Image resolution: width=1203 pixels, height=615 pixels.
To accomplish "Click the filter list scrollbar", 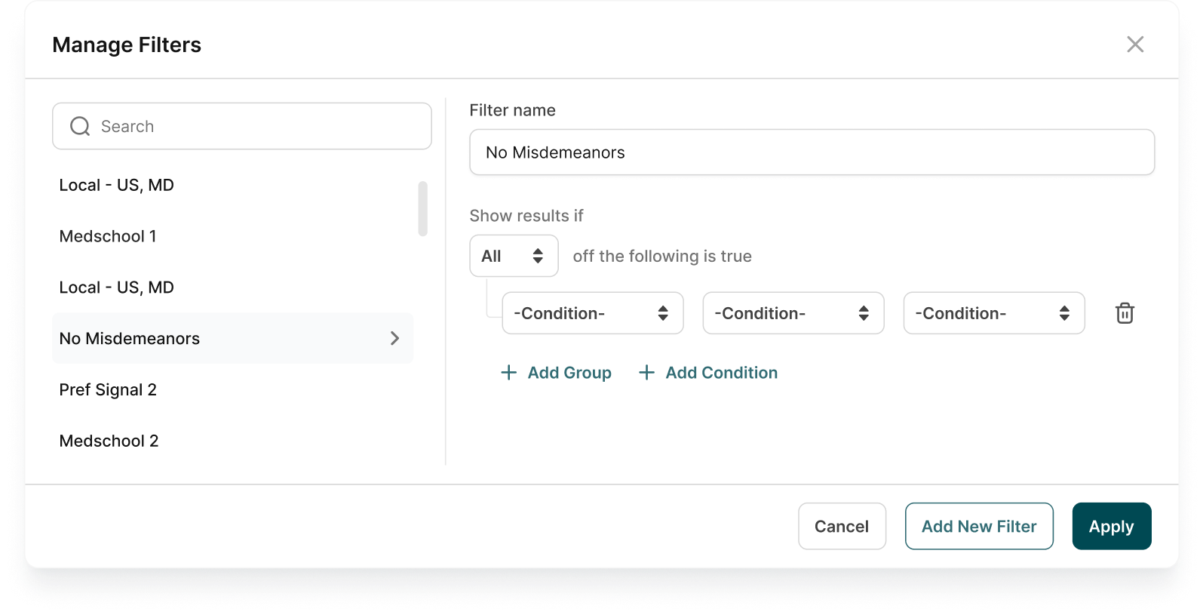I will pyautogui.click(x=422, y=208).
